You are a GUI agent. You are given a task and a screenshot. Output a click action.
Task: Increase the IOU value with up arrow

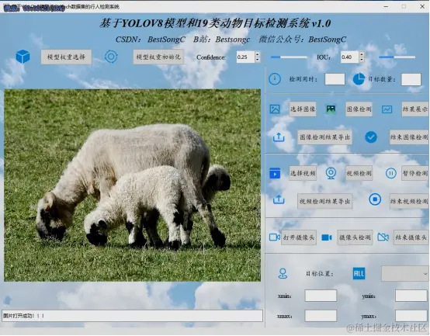point(362,54)
